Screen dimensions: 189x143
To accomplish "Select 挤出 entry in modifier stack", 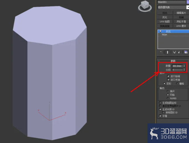I will (x=174, y=31).
